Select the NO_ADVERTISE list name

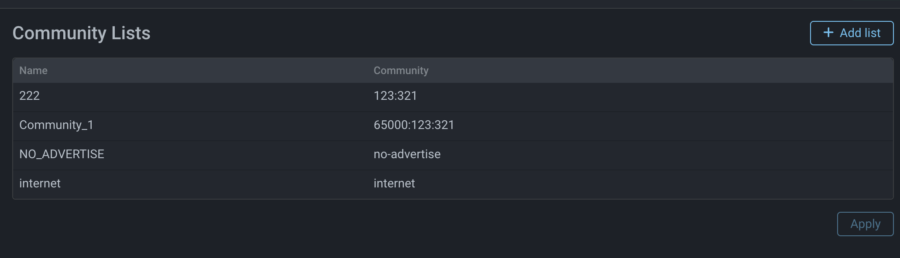coord(62,154)
